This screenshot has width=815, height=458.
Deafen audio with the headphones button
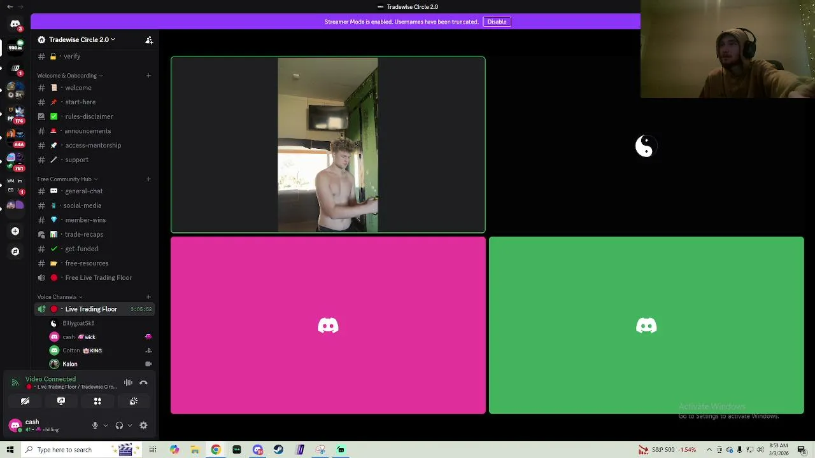click(119, 426)
